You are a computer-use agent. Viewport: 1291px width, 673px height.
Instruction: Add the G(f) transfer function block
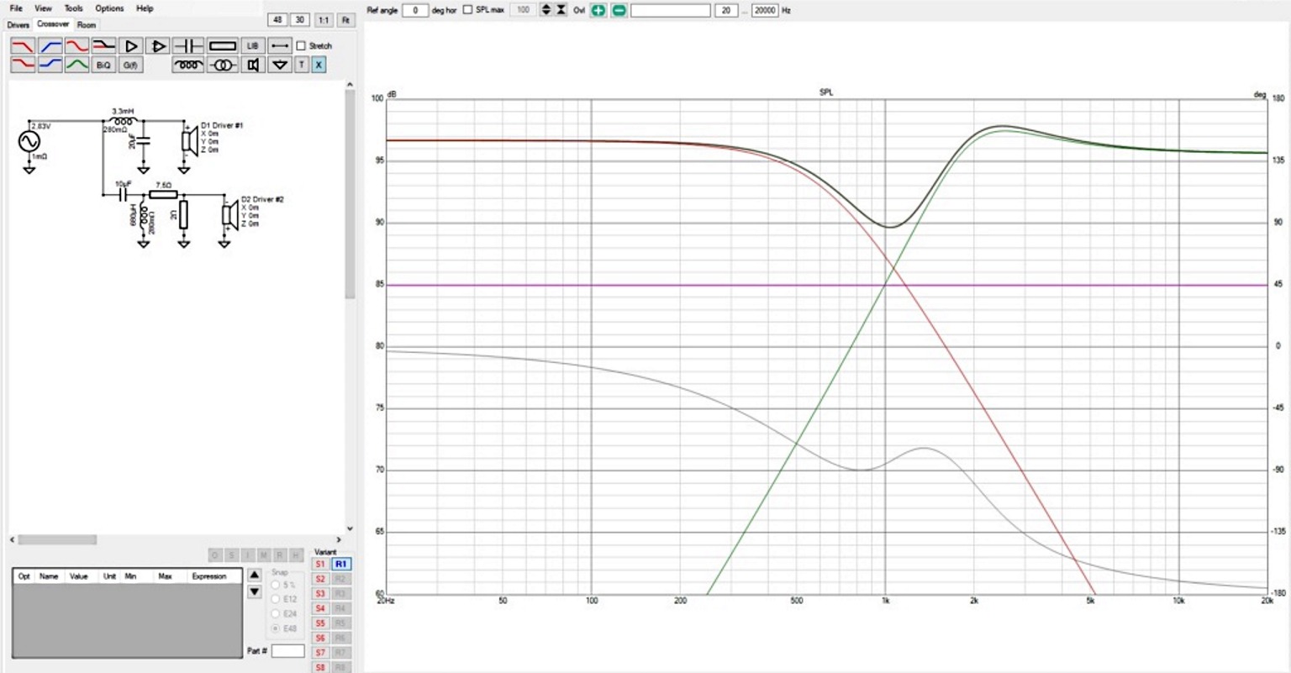click(x=130, y=65)
